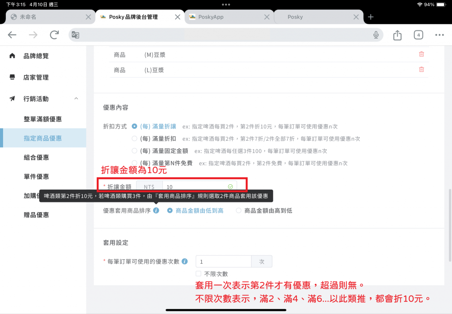
Task: Collapse the 行銷活動 menu chevron
Action: click(76, 98)
